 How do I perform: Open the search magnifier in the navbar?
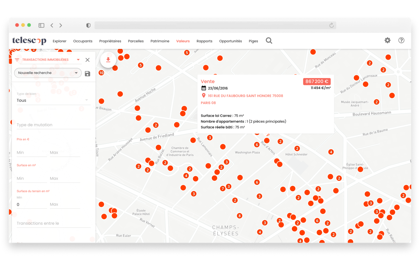click(x=269, y=41)
